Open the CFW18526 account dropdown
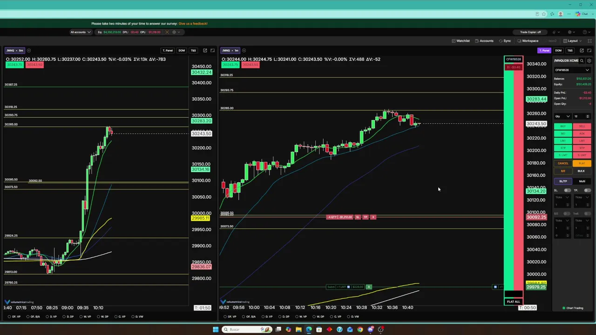Image resolution: width=596 pixels, height=335 pixels. click(x=572, y=70)
